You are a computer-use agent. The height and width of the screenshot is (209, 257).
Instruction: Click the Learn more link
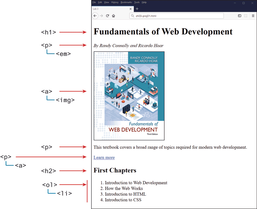104,158
